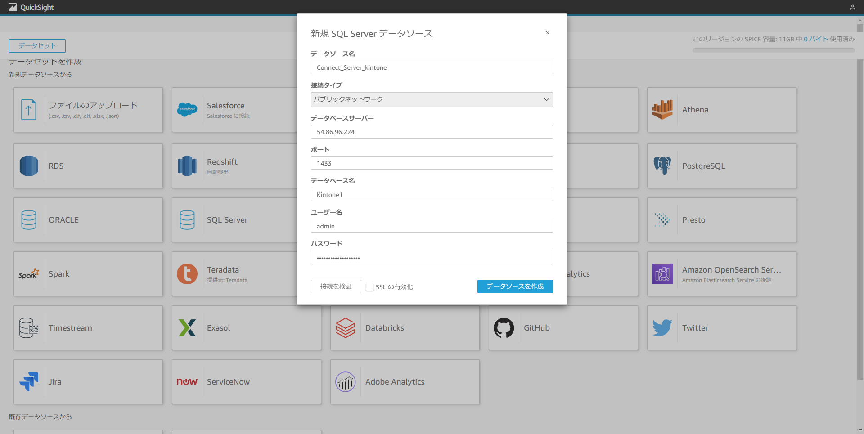Select the Presto dotted icon

click(x=662, y=220)
